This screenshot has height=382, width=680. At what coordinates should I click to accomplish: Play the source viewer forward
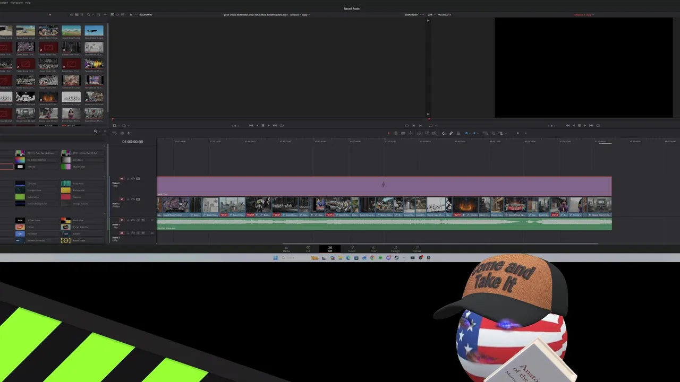269,125
